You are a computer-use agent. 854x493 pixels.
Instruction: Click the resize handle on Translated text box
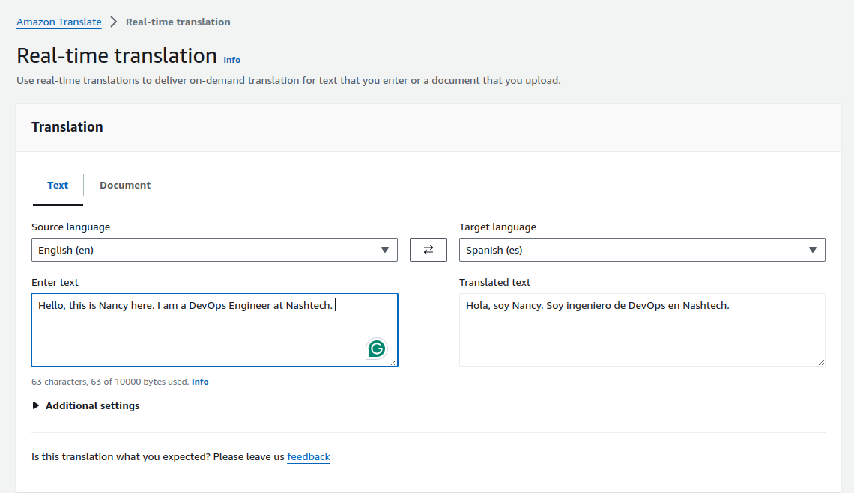tap(820, 362)
